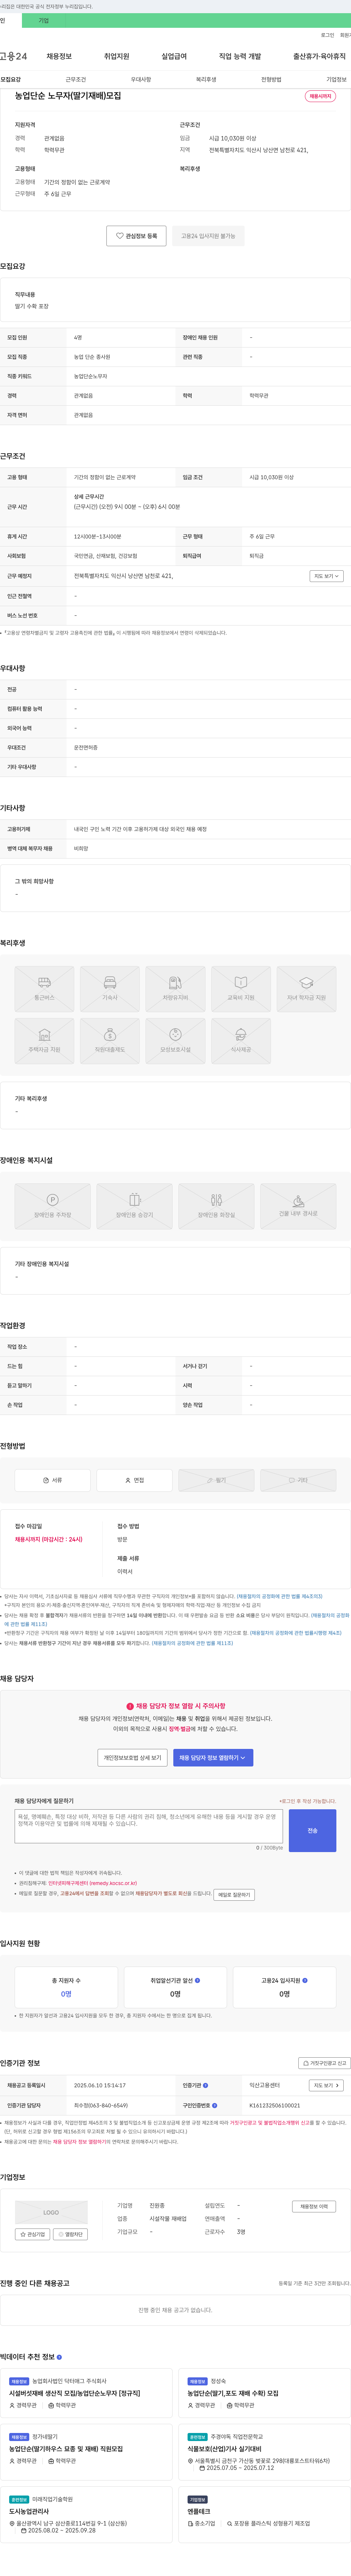The width and height of the screenshot is (351, 2576).
Task: Open recommended job 농업단순(딸기,포도 재배 수확) 모집
Action: [233, 2394]
